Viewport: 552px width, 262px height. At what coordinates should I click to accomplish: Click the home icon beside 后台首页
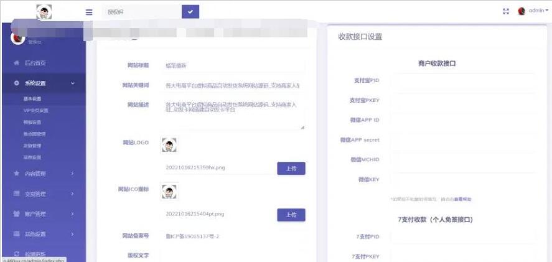click(17, 63)
